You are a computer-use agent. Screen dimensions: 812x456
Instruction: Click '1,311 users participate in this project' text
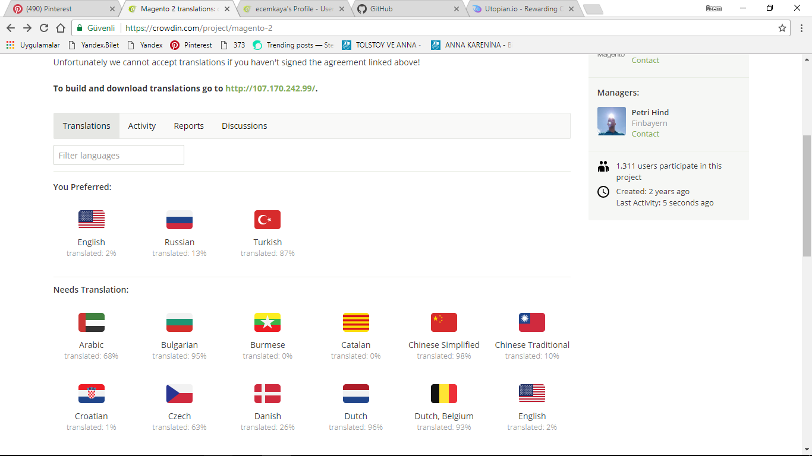tap(669, 172)
